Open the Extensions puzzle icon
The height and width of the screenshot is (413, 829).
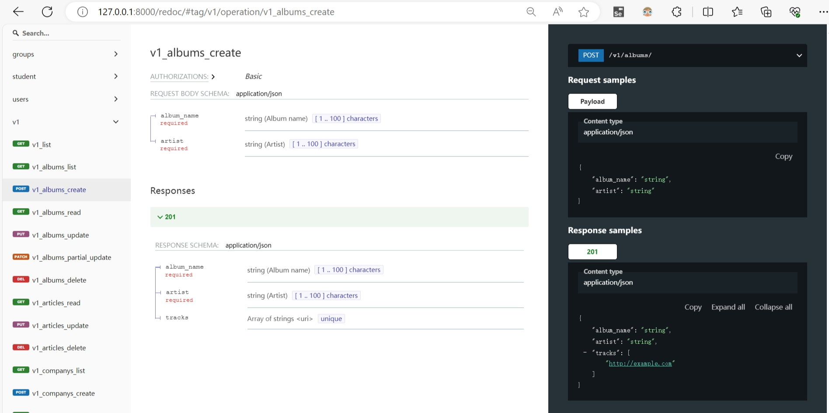coord(676,12)
